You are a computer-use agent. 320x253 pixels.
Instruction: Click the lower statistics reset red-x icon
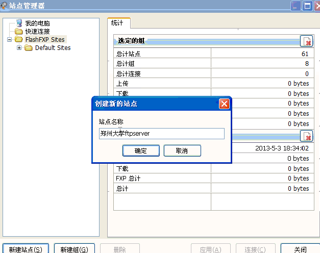point(307,136)
